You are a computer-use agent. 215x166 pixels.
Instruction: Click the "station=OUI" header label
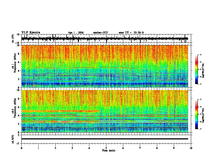point(100,33)
